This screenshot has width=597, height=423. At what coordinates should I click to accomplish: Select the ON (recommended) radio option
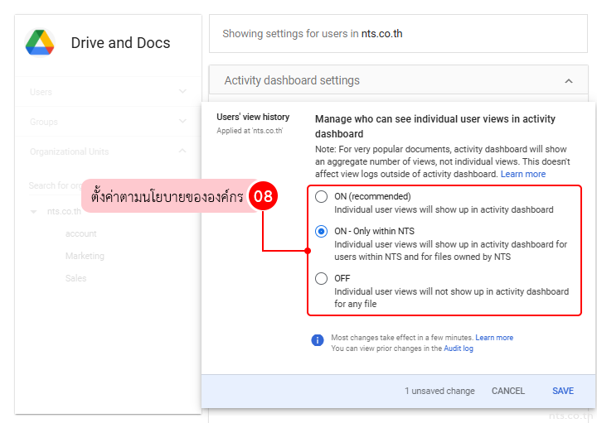click(x=322, y=197)
